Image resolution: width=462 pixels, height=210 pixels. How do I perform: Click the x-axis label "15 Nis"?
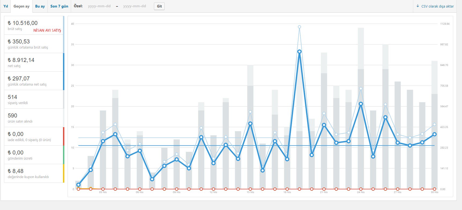point(250,192)
